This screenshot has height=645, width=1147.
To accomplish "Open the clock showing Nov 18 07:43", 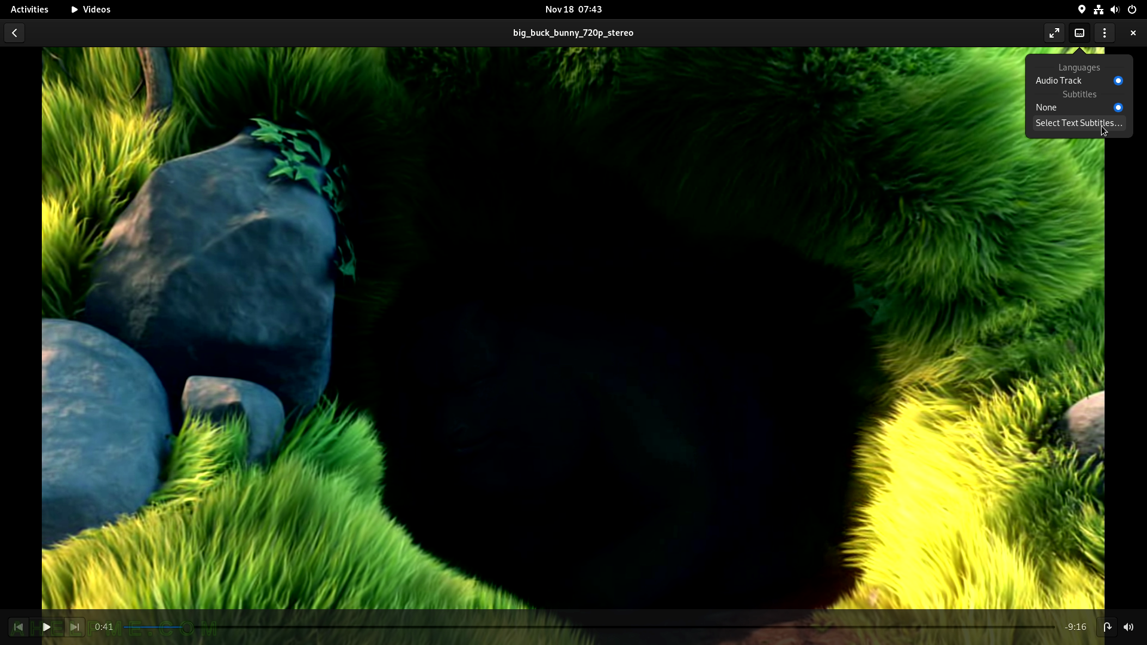I will [x=573, y=10].
